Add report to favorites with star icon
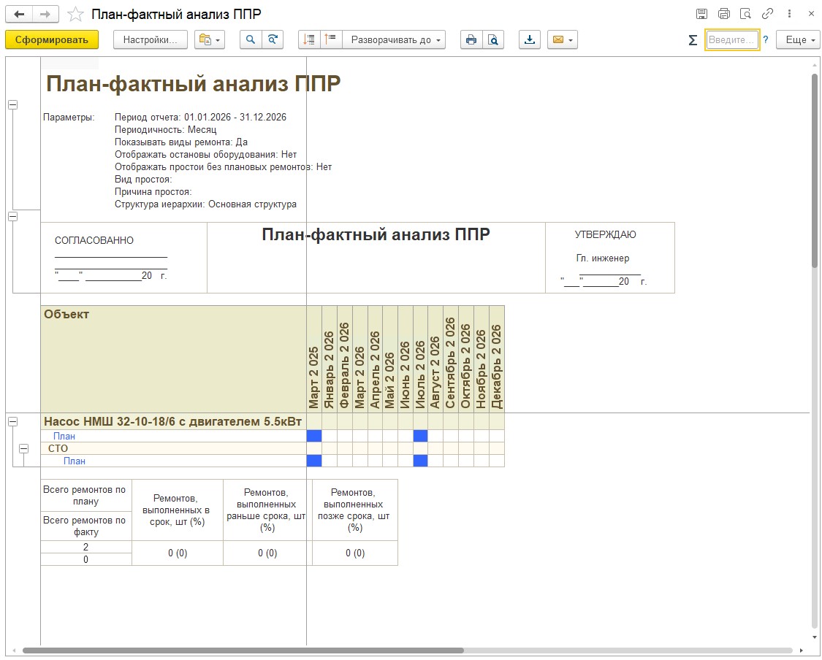This screenshot has width=822, height=660. coord(75,14)
